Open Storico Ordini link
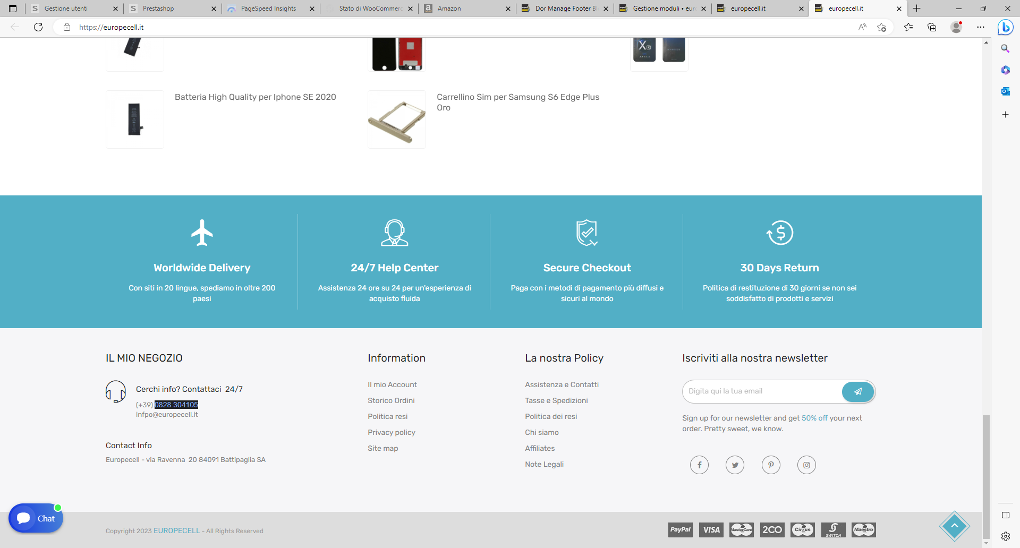 [x=391, y=400]
